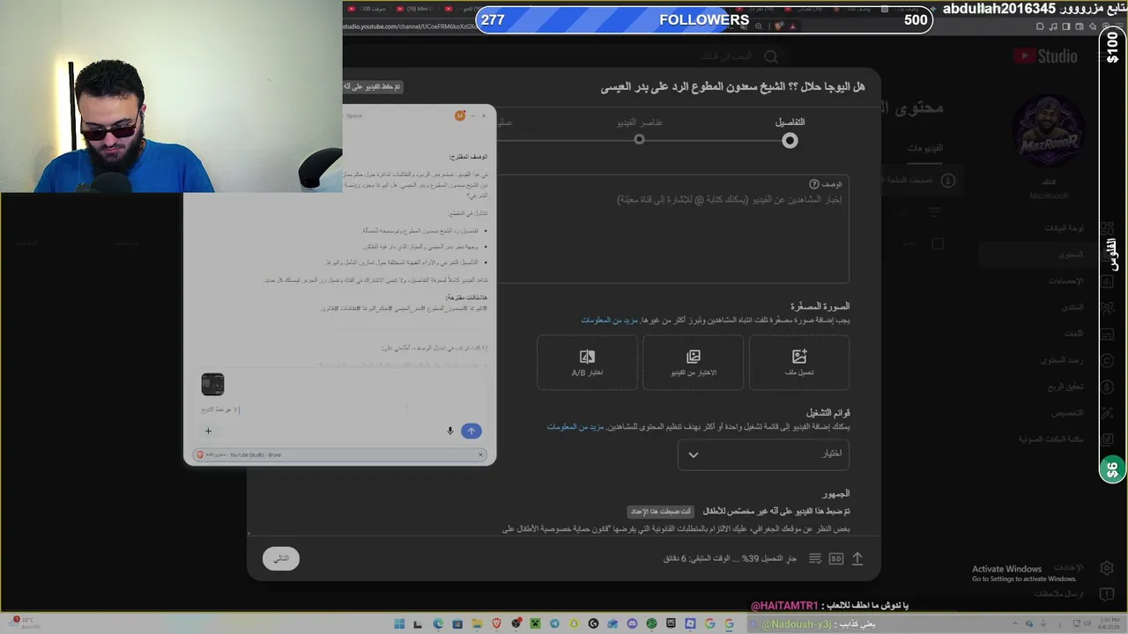Open Snapchat from the taskbar
Viewport: 1128px width, 634px height.
[574, 623]
